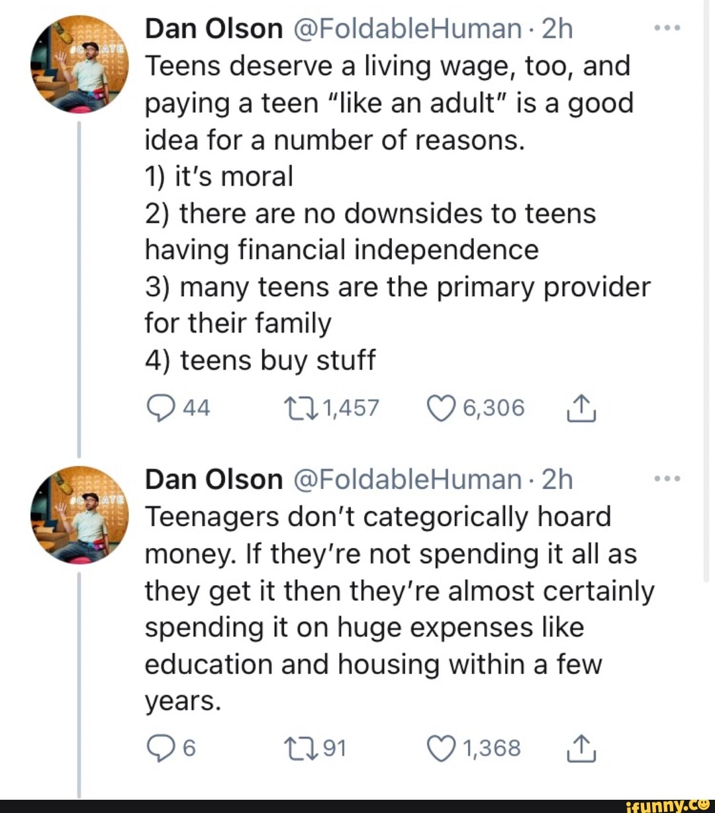Screen dimensions: 715x813
Task: Open more options on first tweet
Action: (x=667, y=29)
